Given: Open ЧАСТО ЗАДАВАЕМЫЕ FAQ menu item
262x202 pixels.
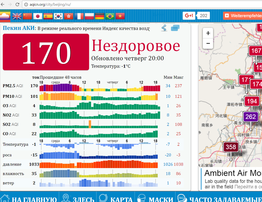Looking at the screenshot, I should (226, 199).
